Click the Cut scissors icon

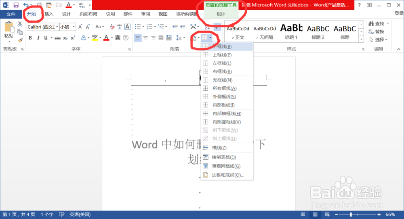(20, 24)
